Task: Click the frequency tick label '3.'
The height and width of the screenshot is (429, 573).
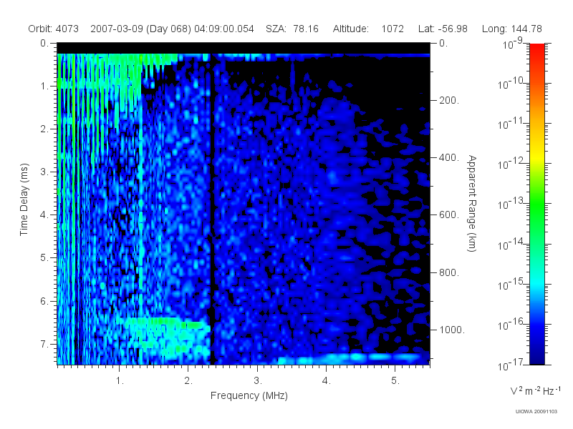Action: click(x=258, y=381)
